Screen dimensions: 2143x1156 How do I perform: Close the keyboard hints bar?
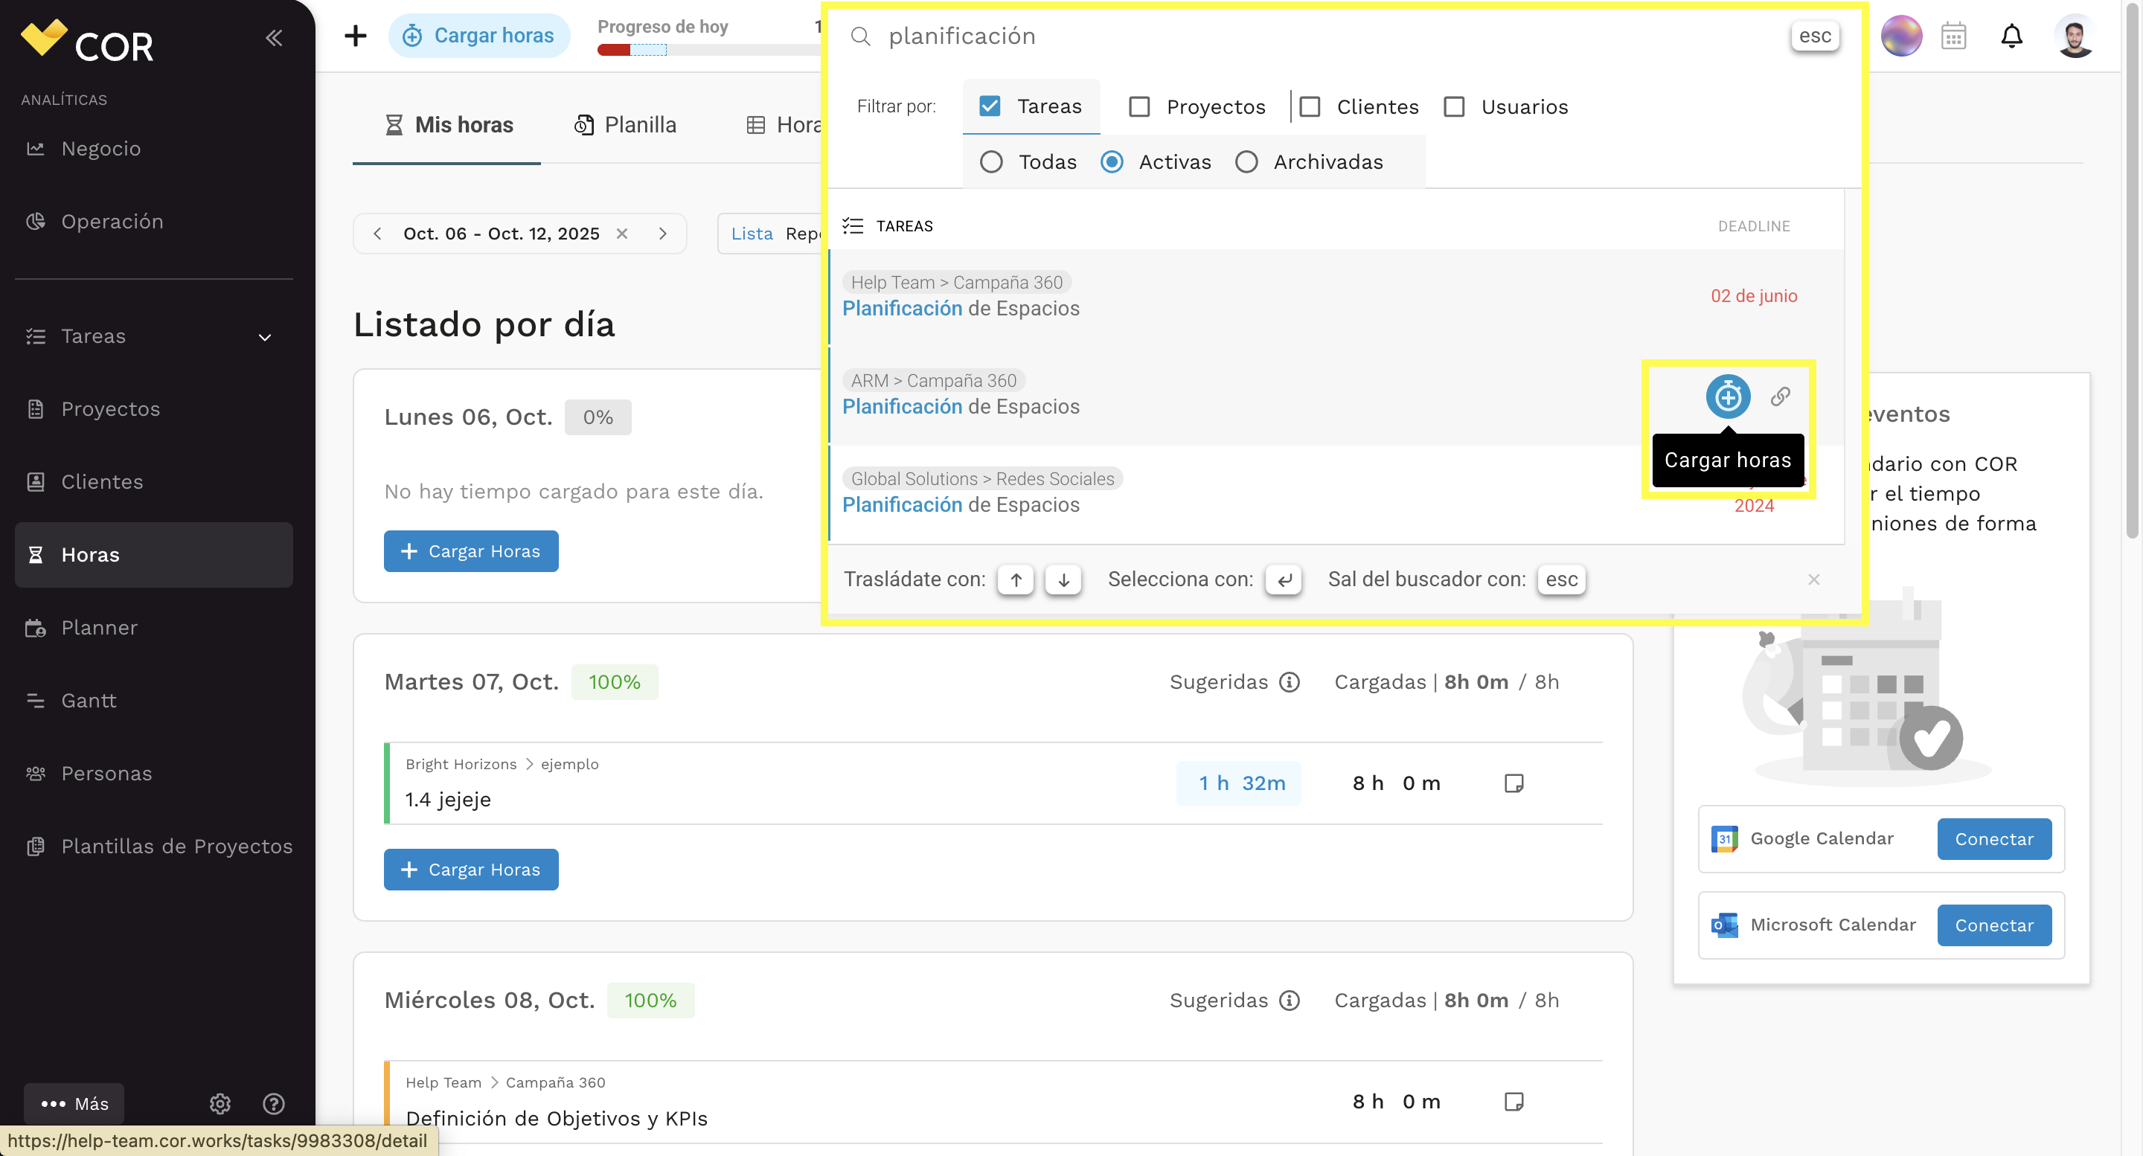(1813, 579)
